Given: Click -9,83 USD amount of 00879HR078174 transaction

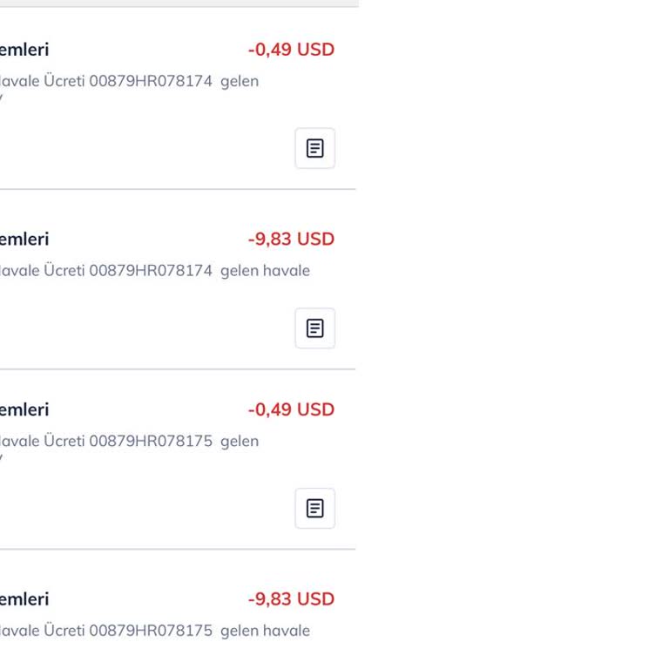Looking at the screenshot, I should pyautogui.click(x=291, y=239).
